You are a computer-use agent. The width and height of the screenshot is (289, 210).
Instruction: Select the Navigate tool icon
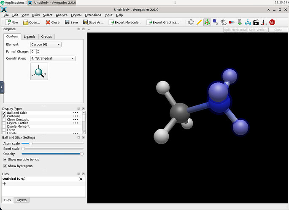[x=191, y=22]
